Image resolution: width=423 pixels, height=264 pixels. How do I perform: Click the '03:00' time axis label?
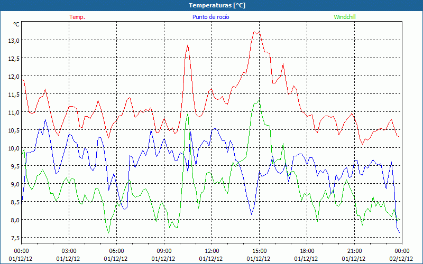point(69,251)
